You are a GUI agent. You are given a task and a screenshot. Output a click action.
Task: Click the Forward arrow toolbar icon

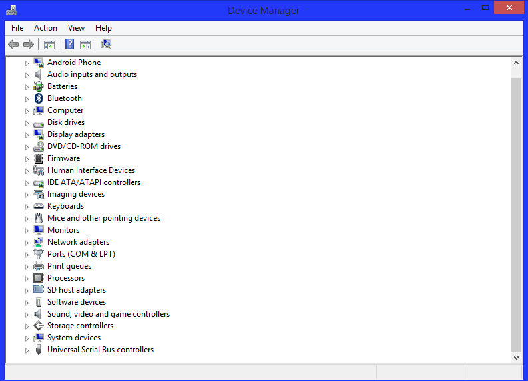[x=29, y=44]
